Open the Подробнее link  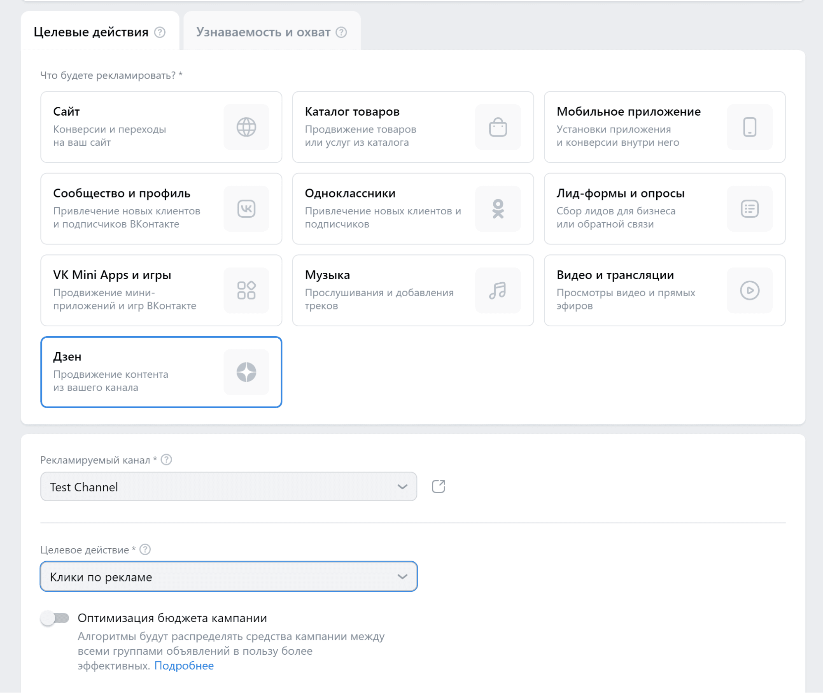pos(184,665)
